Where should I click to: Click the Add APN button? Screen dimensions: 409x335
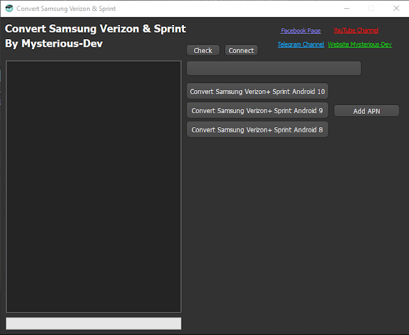(x=366, y=111)
